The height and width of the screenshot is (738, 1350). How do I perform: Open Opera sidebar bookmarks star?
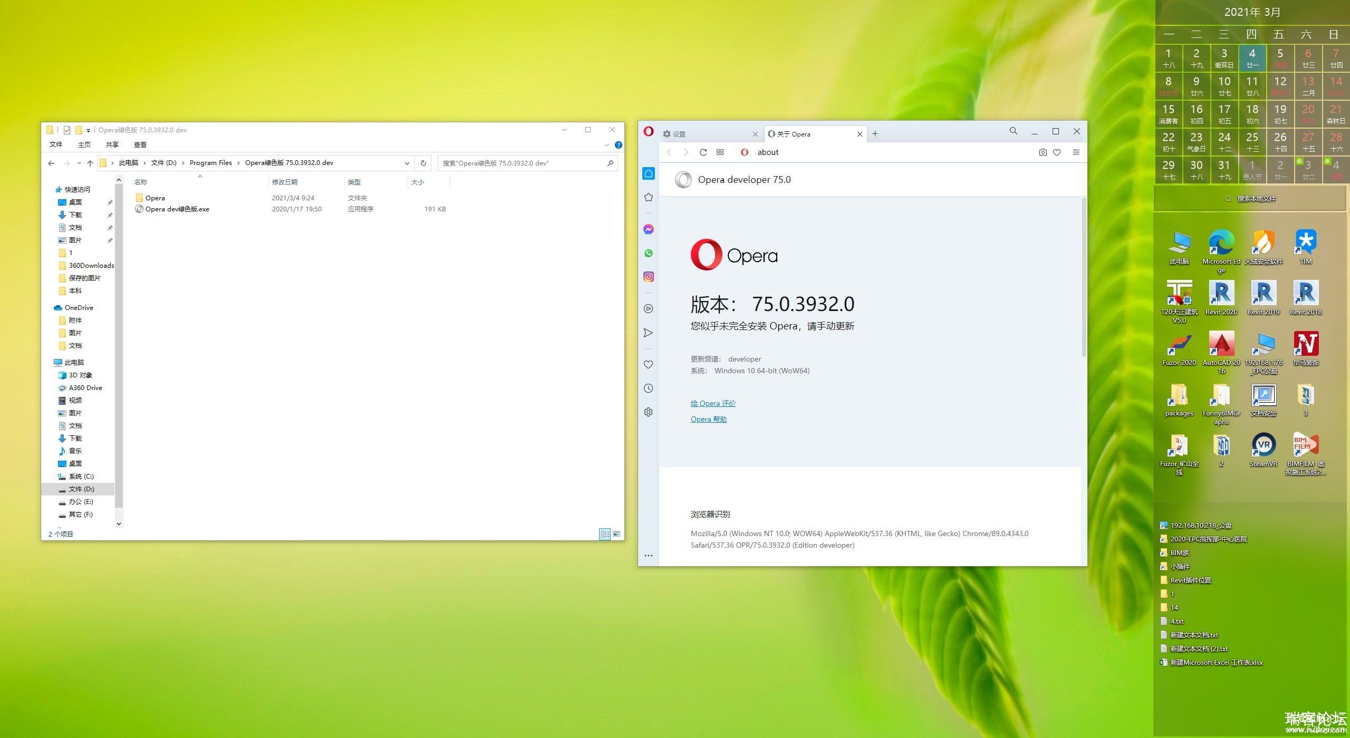click(x=649, y=197)
